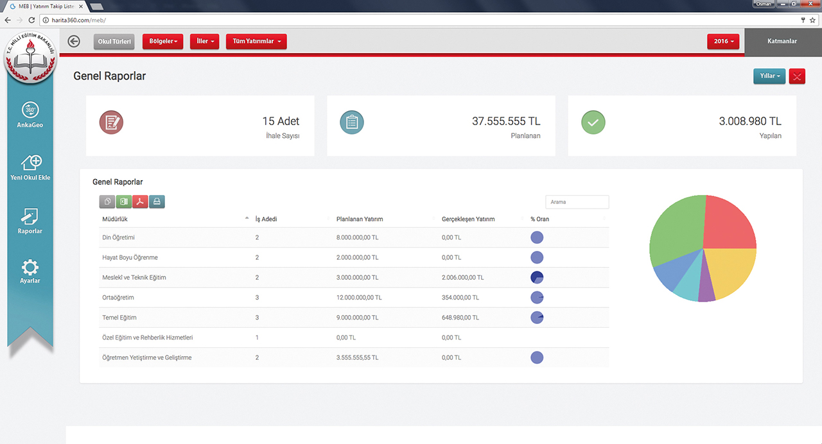Image resolution: width=822 pixels, height=444 pixels.
Task: Expand the Tüm Yatırımlar dropdown
Action: point(256,42)
